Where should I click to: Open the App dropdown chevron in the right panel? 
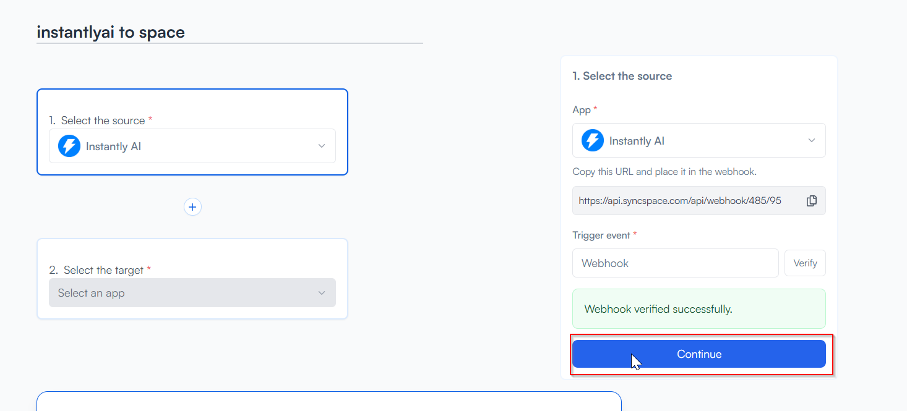812,141
